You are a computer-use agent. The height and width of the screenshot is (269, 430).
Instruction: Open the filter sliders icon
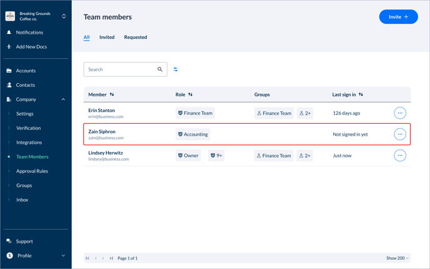(176, 69)
